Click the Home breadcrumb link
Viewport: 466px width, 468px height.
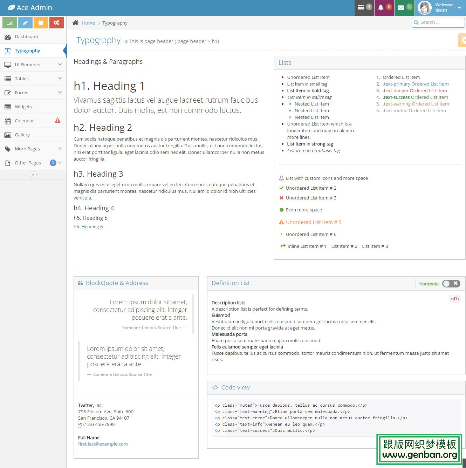(88, 23)
